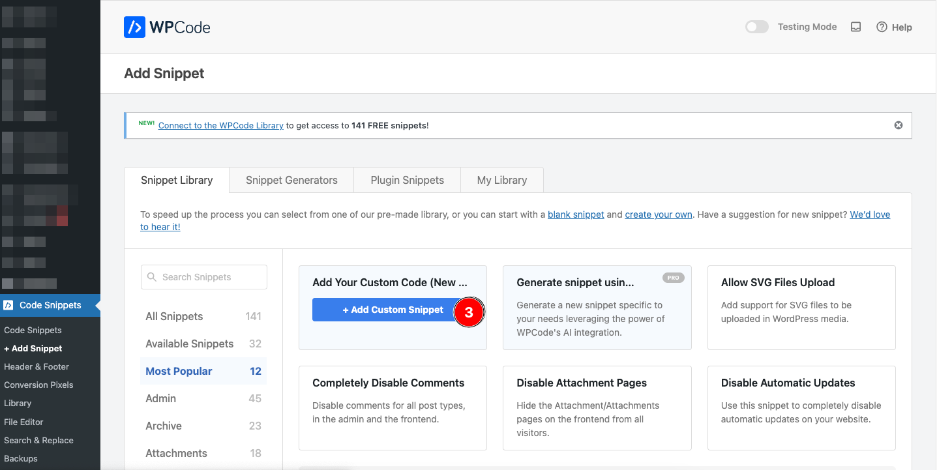
Task: Open File Editor in the sidebar
Action: [x=23, y=422]
